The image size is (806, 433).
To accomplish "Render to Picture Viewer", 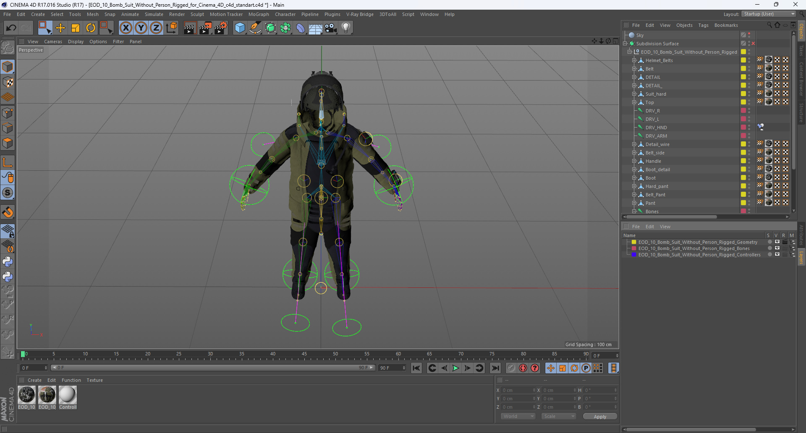I will (205, 28).
